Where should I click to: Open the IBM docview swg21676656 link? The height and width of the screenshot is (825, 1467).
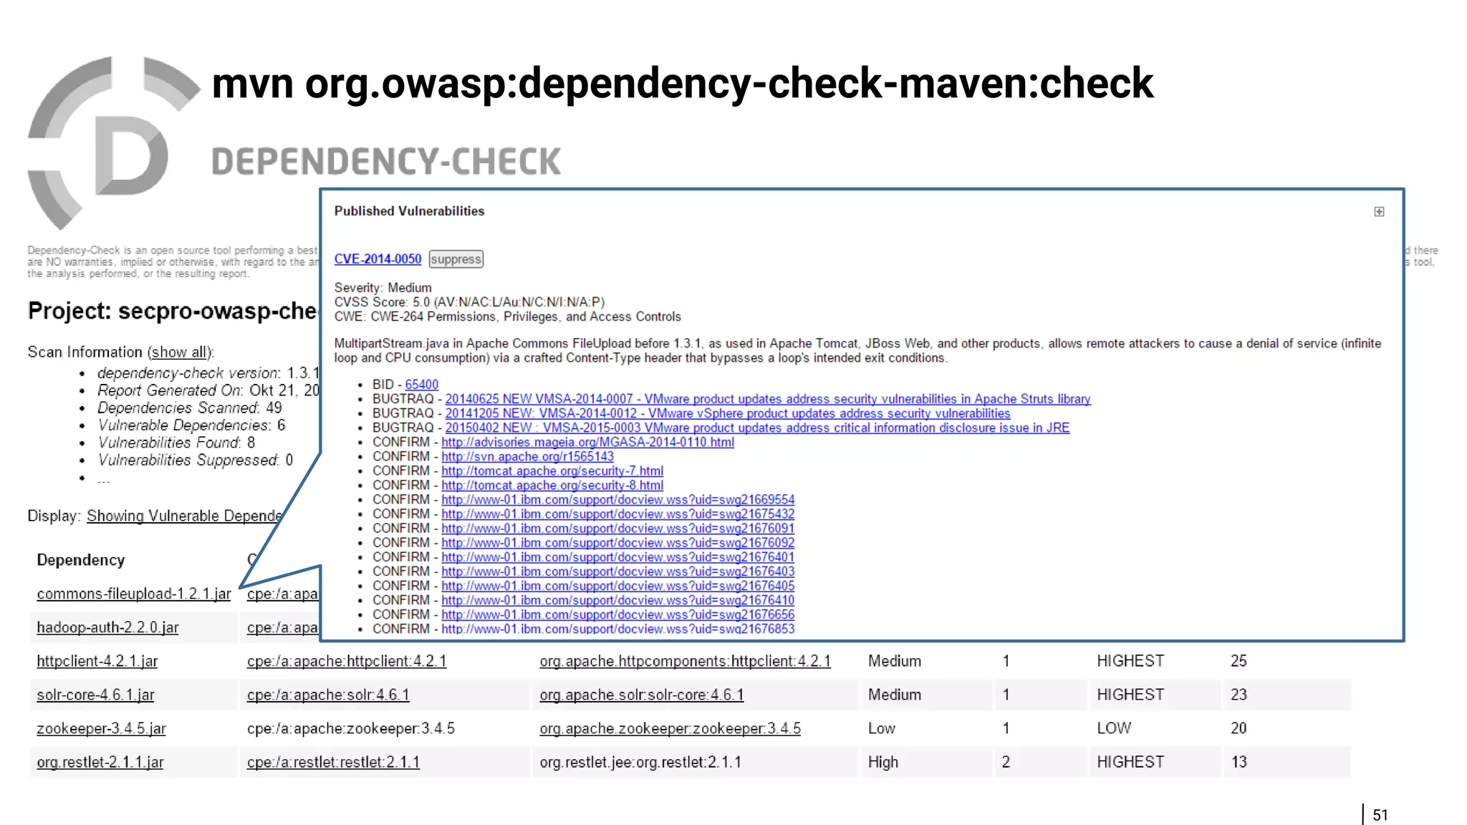click(x=618, y=614)
